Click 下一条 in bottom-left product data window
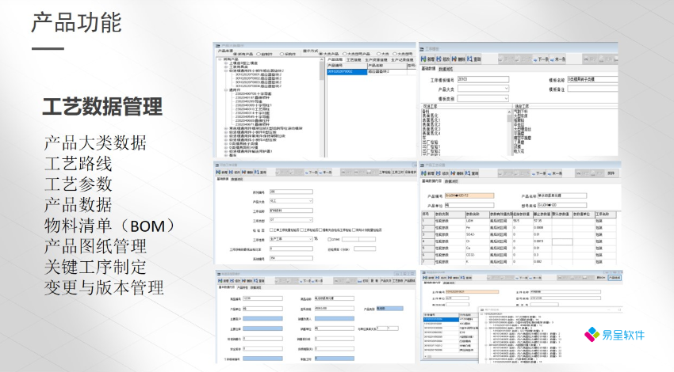This screenshot has width=674, height=372. tap(305, 281)
